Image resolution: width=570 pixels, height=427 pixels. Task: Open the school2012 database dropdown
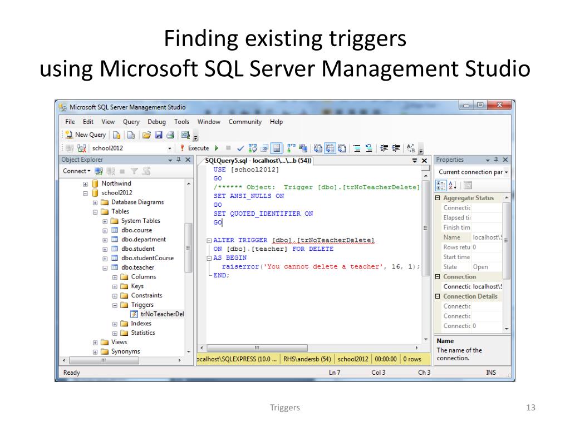169,148
